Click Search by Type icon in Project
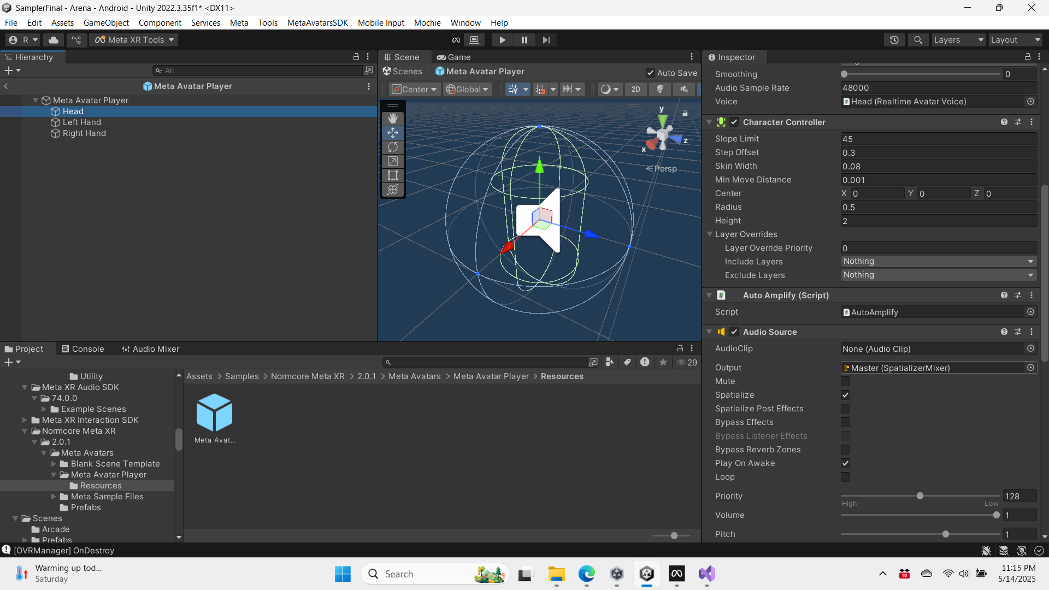 610,362
